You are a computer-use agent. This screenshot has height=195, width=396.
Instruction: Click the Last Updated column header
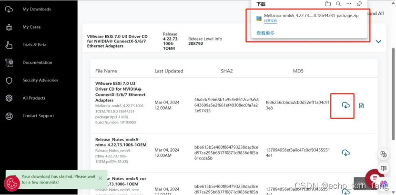[x=169, y=71]
